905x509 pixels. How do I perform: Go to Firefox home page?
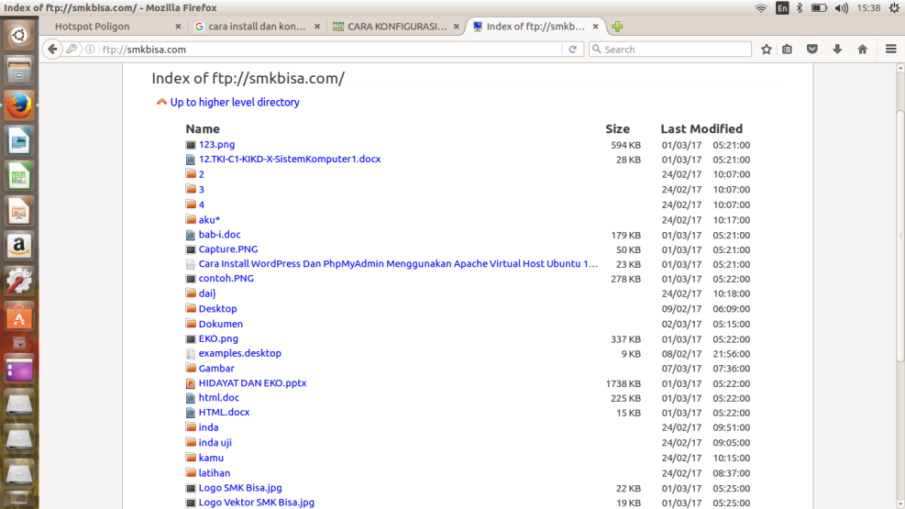[x=862, y=49]
